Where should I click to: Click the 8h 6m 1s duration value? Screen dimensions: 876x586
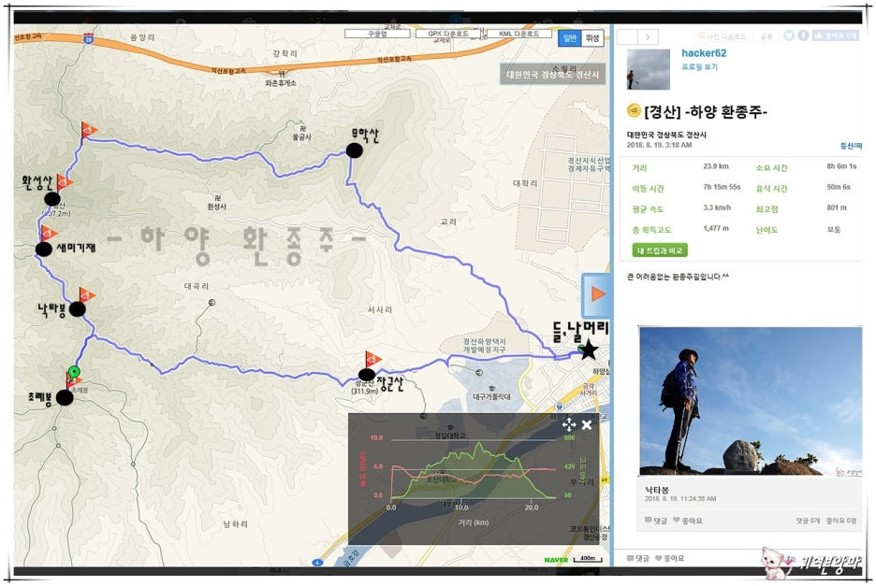841,166
